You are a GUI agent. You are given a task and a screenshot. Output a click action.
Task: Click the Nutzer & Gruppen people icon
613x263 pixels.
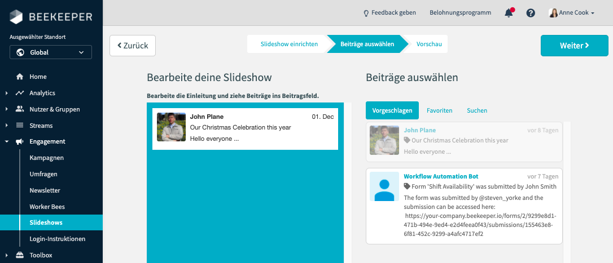click(x=20, y=109)
